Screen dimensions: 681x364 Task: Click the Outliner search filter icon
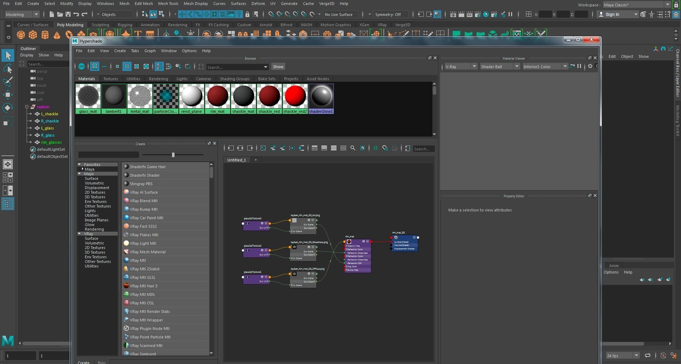point(22,64)
